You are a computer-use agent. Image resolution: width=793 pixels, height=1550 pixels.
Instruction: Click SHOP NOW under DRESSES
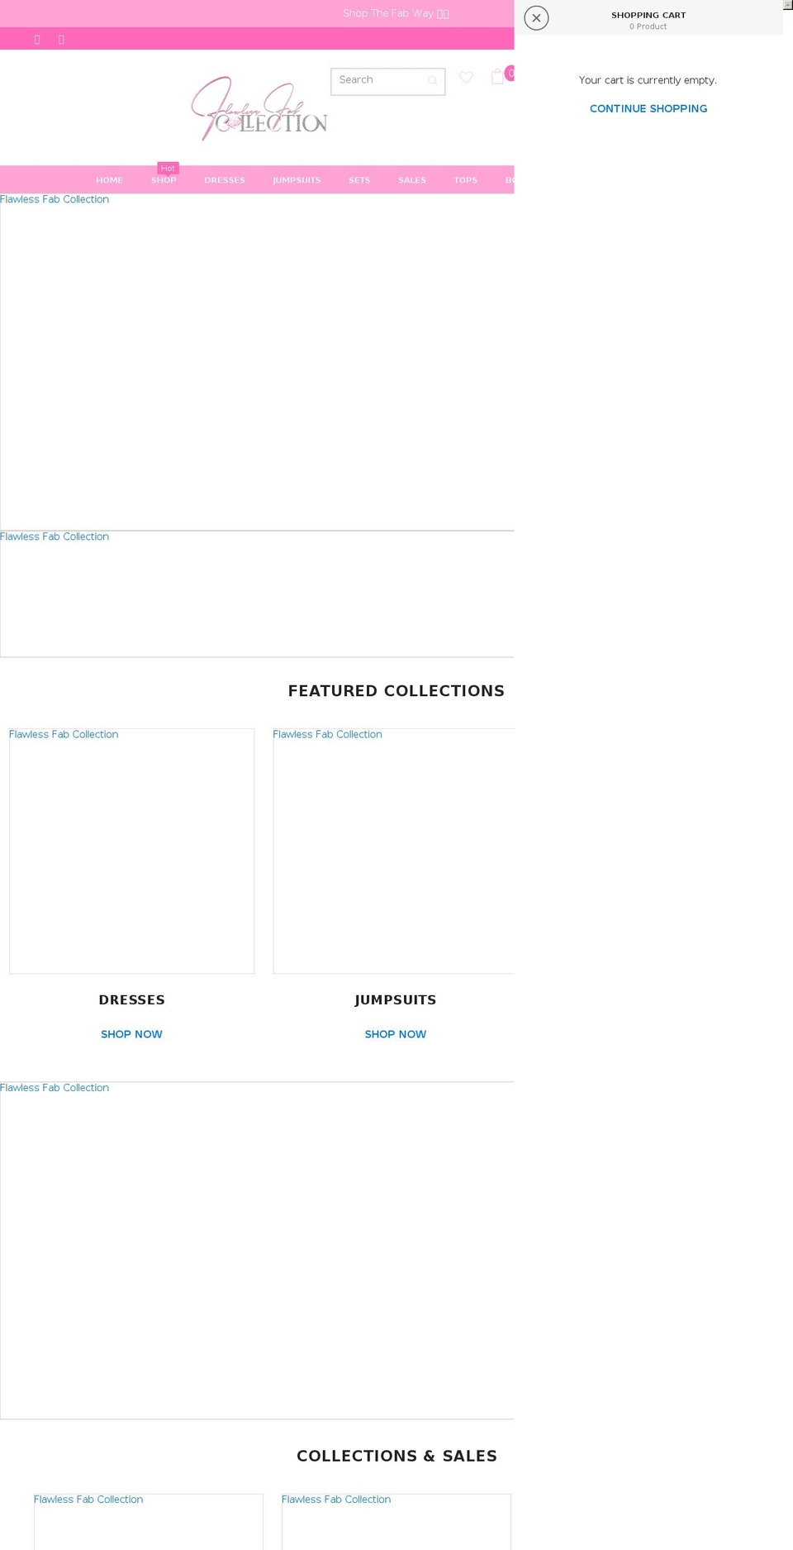pyautogui.click(x=131, y=1034)
